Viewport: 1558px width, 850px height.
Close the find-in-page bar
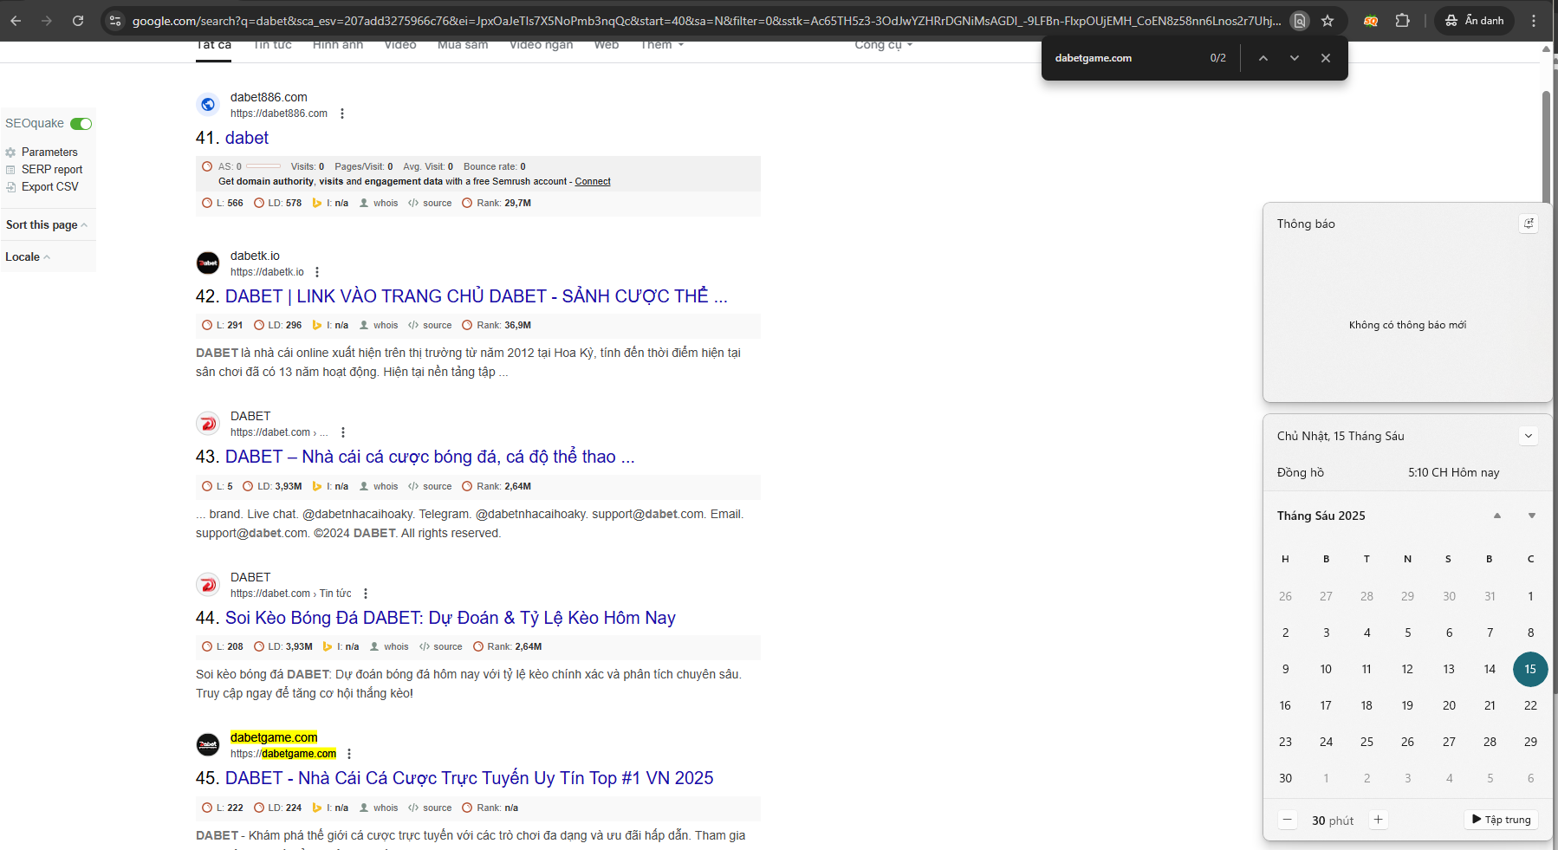point(1326,58)
